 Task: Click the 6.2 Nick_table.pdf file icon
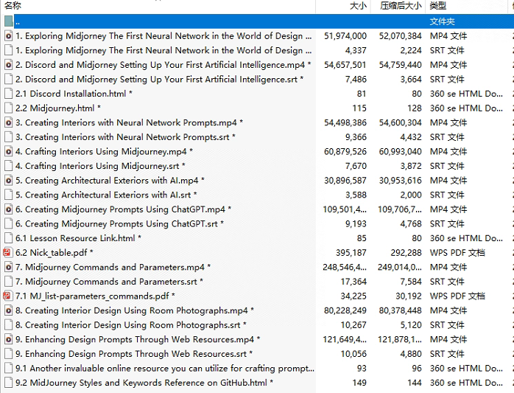pyautogui.click(x=9, y=253)
